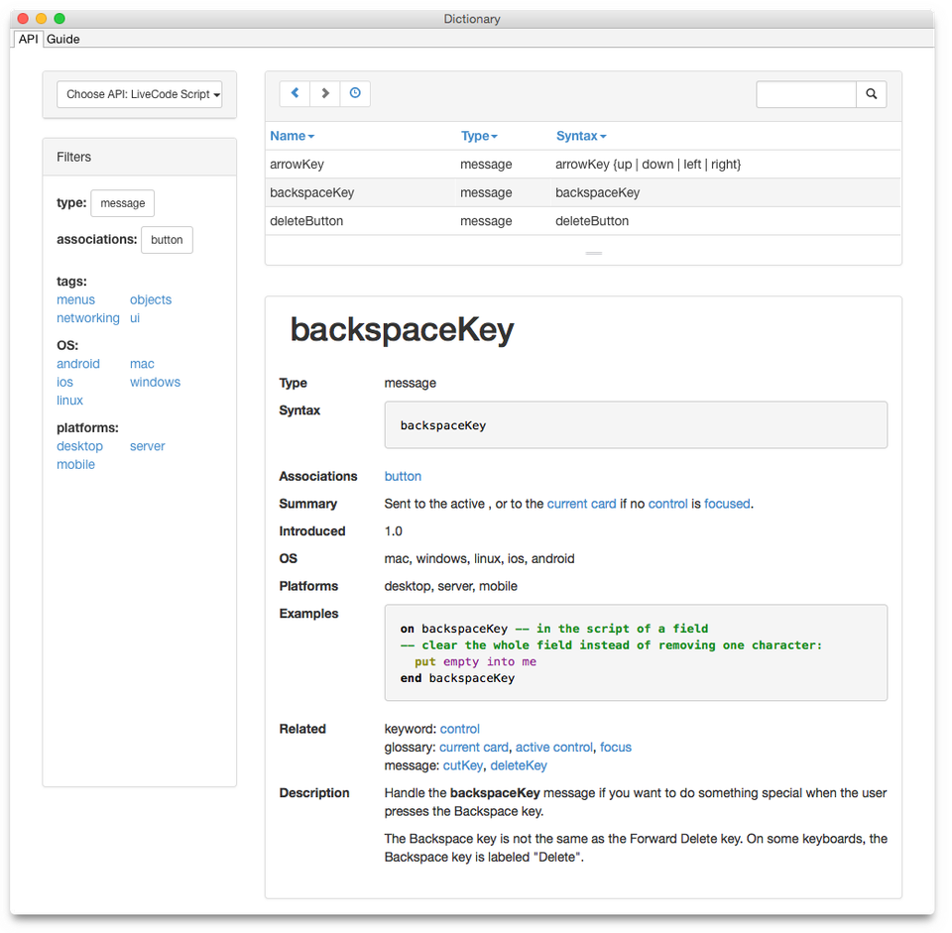Switch to the Guide tab
Viewport: 952px width, 933px height.
click(x=62, y=39)
